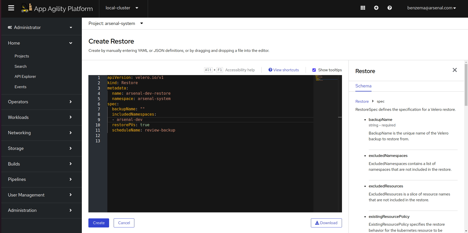Open the hamburger navigation menu
This screenshot has width=468, height=233.
pos(11,8)
